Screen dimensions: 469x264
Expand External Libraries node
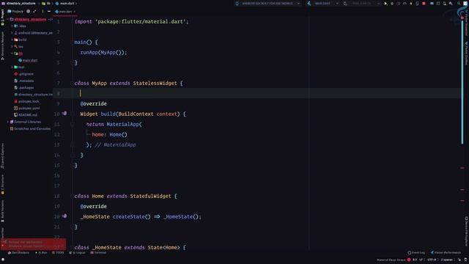8,122
